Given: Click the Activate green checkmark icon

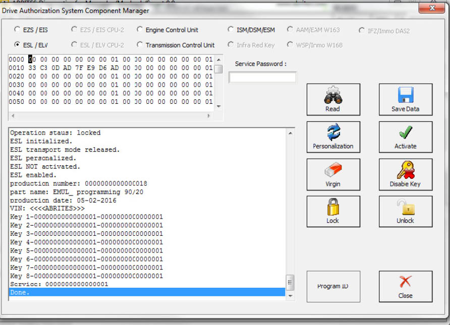Looking at the screenshot, I should [405, 137].
